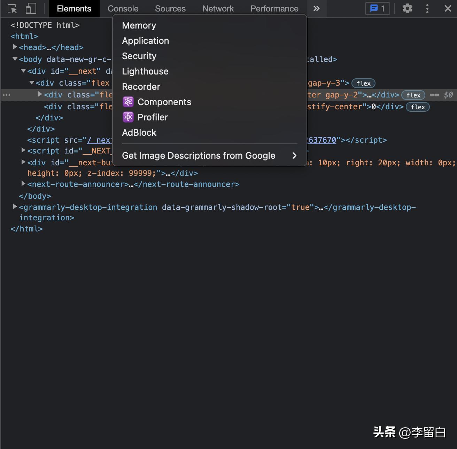
Task: Click the script src link ending 637670
Action: click(322, 140)
